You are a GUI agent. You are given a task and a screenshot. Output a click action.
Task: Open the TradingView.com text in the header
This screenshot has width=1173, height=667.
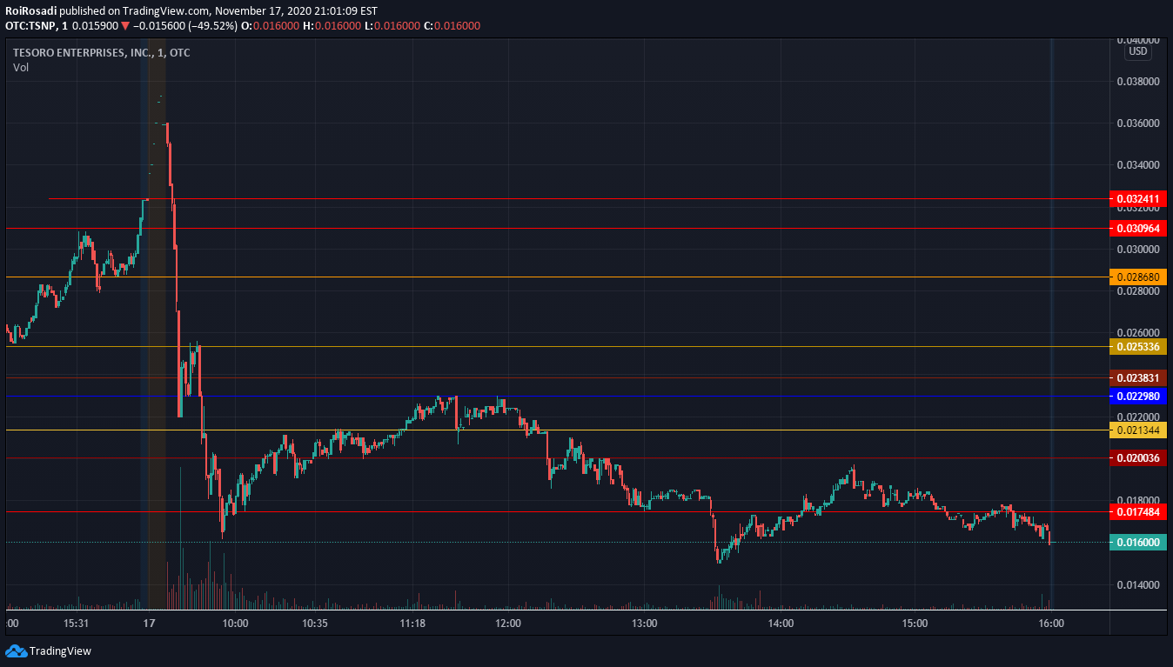click(x=165, y=11)
